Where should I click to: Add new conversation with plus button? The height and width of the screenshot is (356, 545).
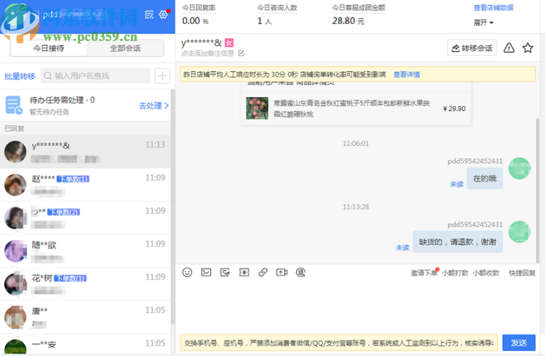(162, 76)
